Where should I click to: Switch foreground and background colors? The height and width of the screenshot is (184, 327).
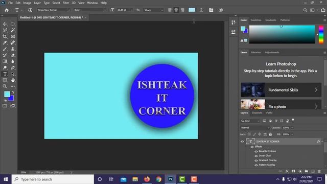pos(13,92)
